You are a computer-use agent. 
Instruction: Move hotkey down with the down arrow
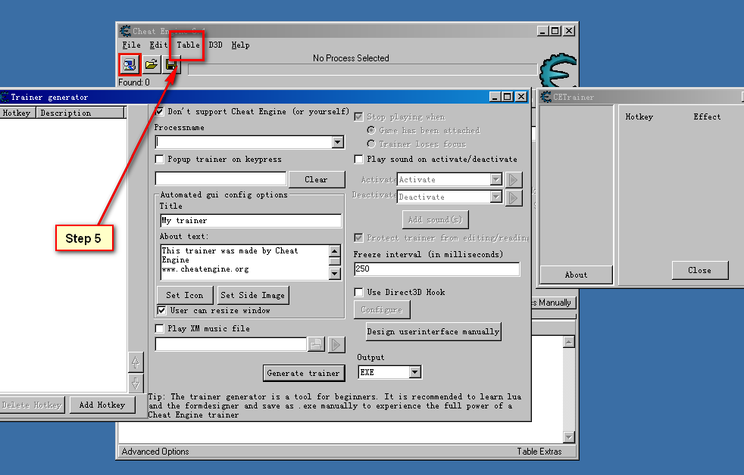(x=136, y=383)
